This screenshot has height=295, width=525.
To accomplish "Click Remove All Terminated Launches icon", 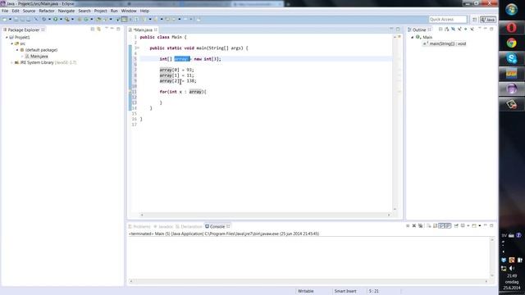I will [x=421, y=226].
